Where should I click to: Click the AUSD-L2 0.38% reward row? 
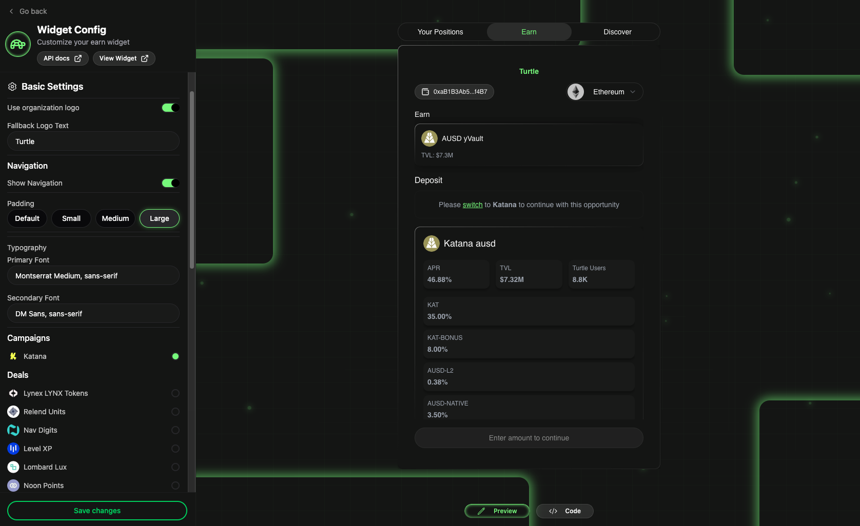pyautogui.click(x=529, y=377)
